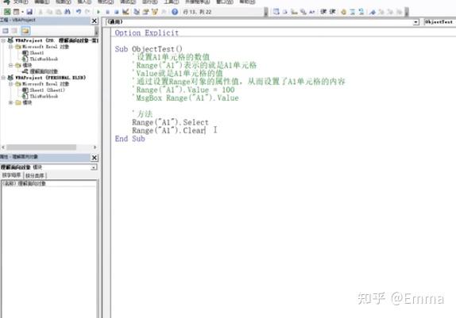
Task: Click the Redo arrow icon
Action: 87,12
